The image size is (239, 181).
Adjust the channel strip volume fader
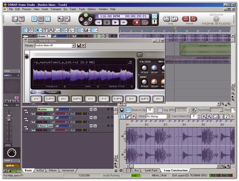(9, 118)
